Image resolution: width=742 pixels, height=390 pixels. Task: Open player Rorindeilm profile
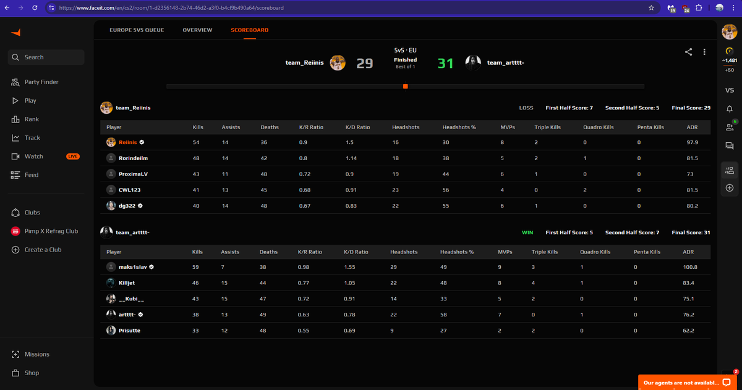(133, 158)
